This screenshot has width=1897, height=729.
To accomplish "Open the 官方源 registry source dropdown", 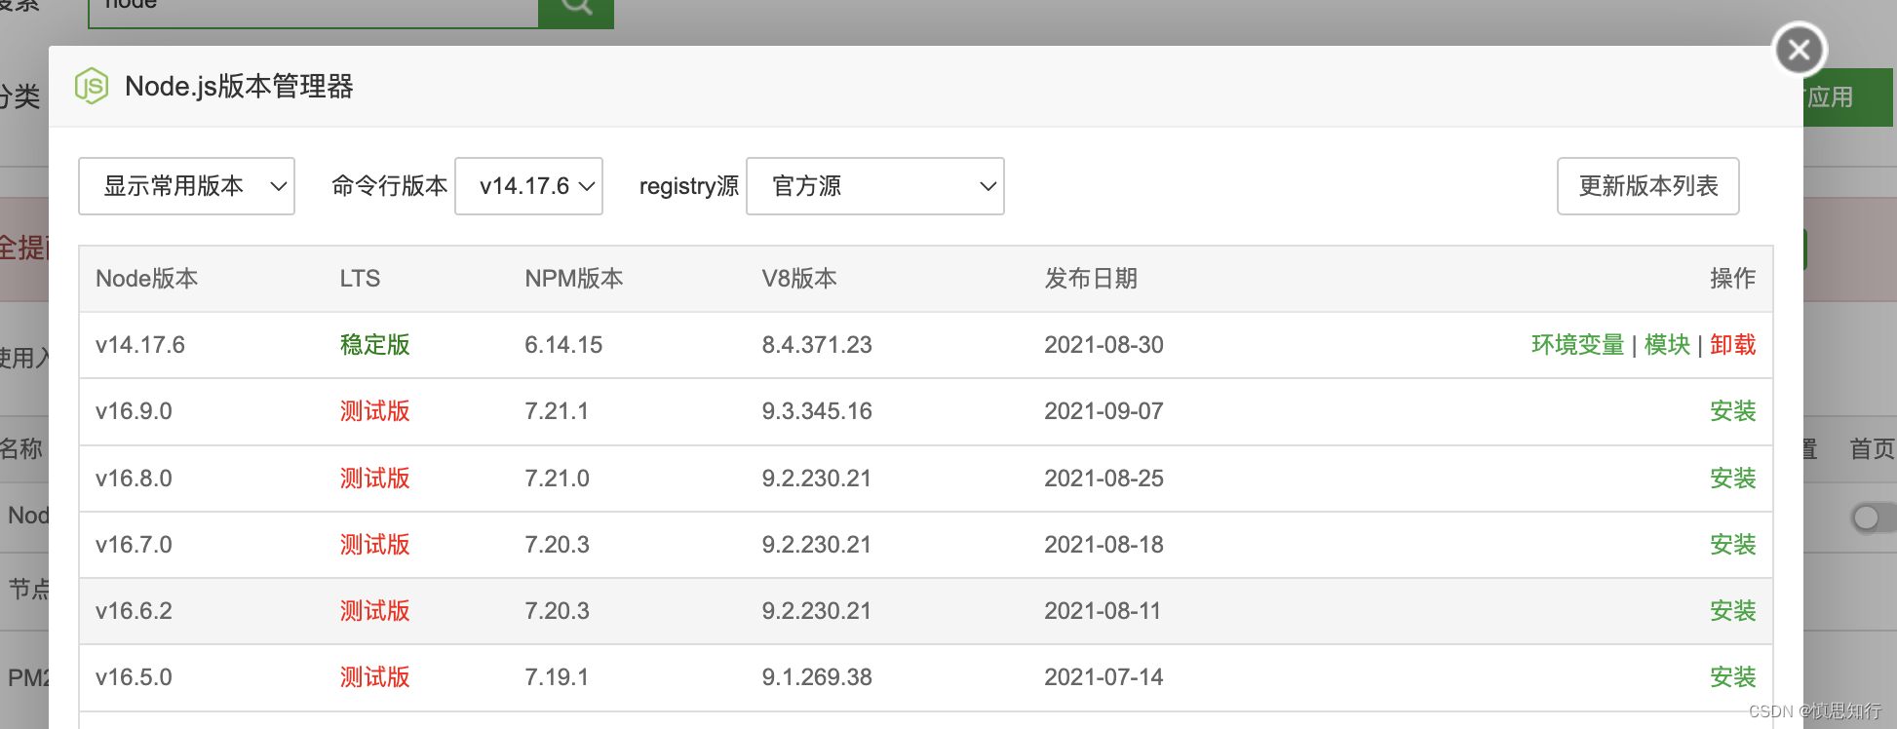I will pyautogui.click(x=874, y=186).
